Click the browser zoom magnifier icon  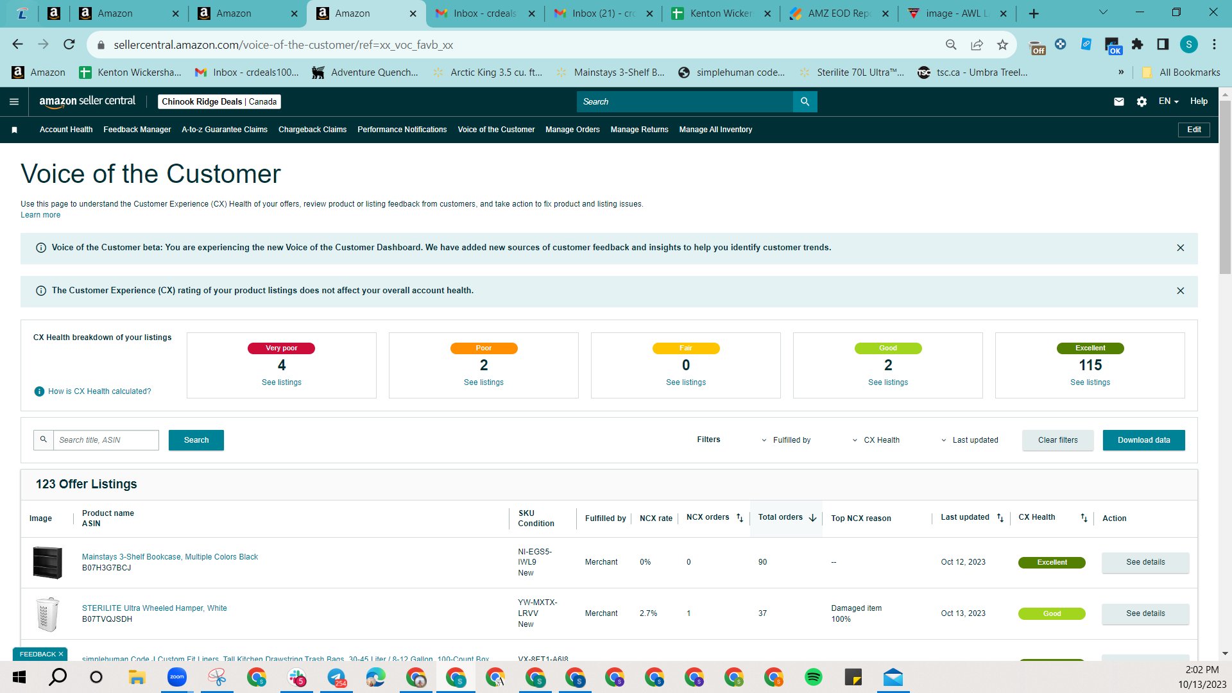tap(951, 44)
